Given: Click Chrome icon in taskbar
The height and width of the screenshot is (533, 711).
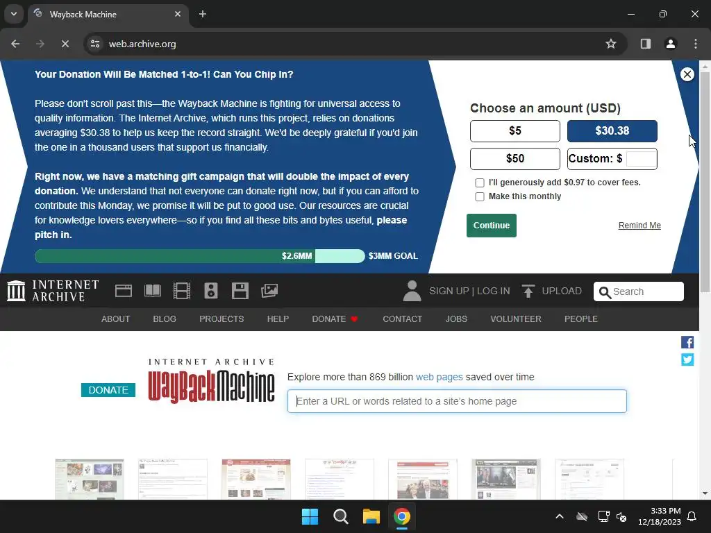Looking at the screenshot, I should click(402, 516).
